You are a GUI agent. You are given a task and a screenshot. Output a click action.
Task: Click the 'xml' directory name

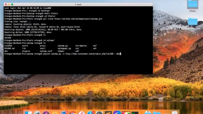tap(95, 48)
